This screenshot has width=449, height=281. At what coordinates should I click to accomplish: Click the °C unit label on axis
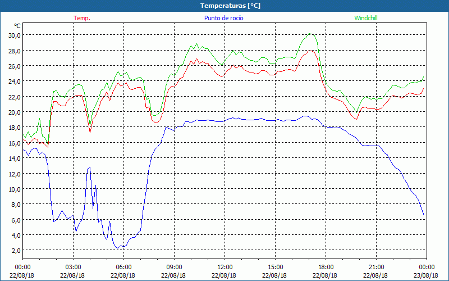tap(17, 26)
